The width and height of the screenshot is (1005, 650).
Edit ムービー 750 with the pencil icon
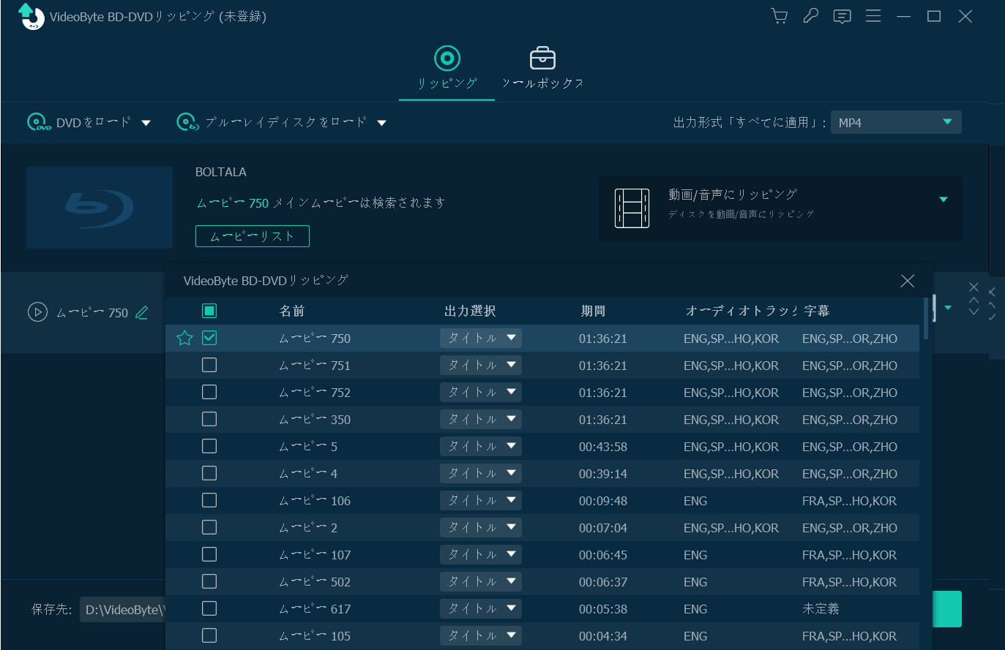(141, 312)
